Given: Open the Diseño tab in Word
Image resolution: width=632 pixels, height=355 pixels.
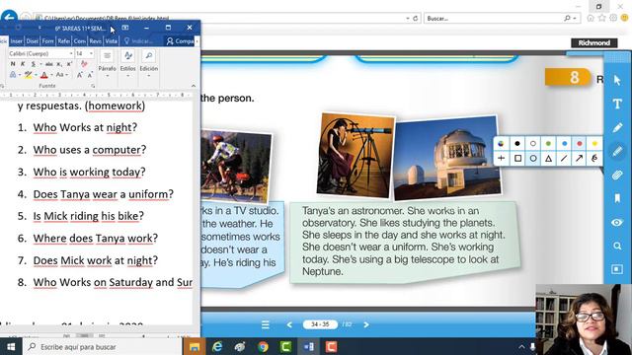Looking at the screenshot, I should [x=32, y=41].
